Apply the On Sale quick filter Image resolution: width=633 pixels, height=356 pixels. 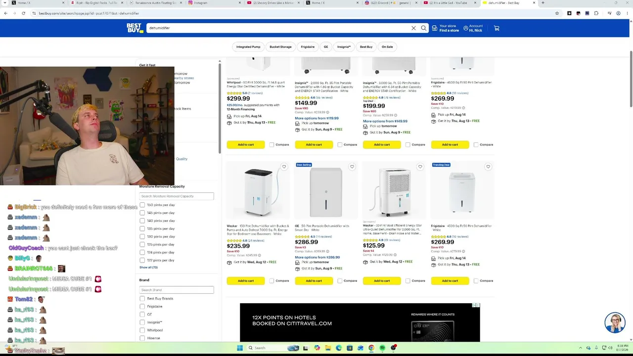[x=387, y=47]
